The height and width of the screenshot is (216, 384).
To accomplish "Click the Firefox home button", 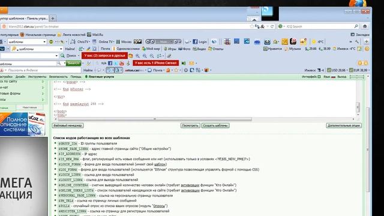I will [x=365, y=26].
